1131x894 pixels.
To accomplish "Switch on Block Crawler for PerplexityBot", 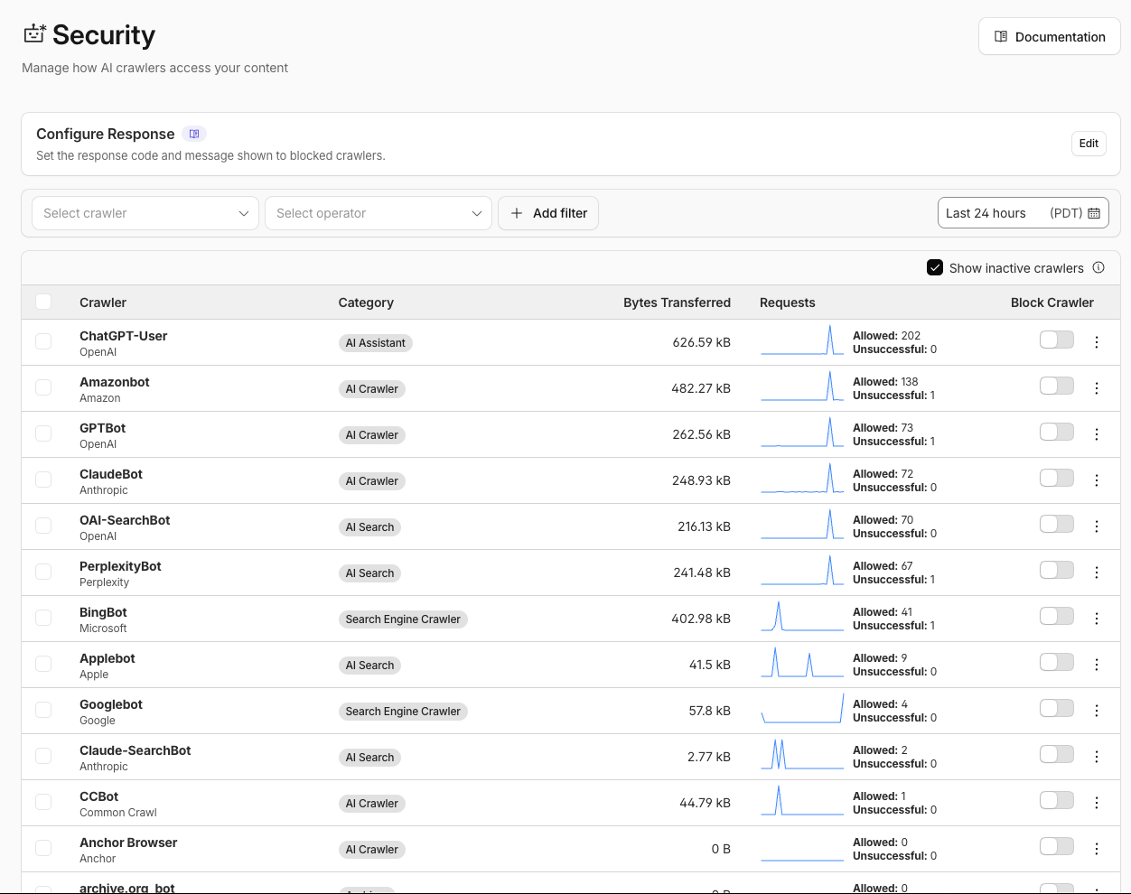I will (1056, 570).
